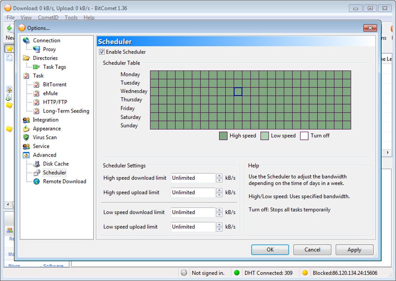The height and width of the screenshot is (281, 396).
Task: Click the high speed upload limit field
Action: click(193, 192)
